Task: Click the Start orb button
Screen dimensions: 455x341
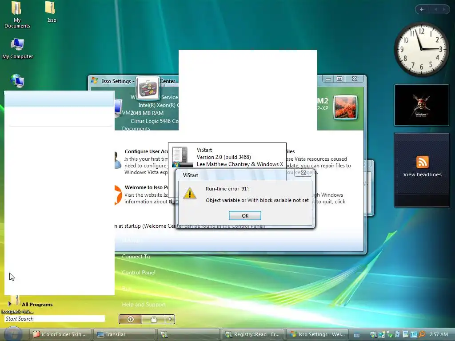Action: tap(13, 334)
